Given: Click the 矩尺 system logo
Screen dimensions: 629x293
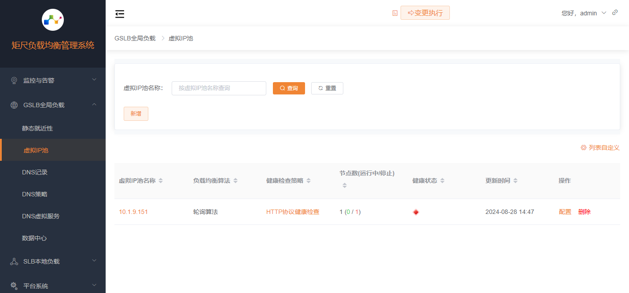Looking at the screenshot, I should pyautogui.click(x=53, y=20).
